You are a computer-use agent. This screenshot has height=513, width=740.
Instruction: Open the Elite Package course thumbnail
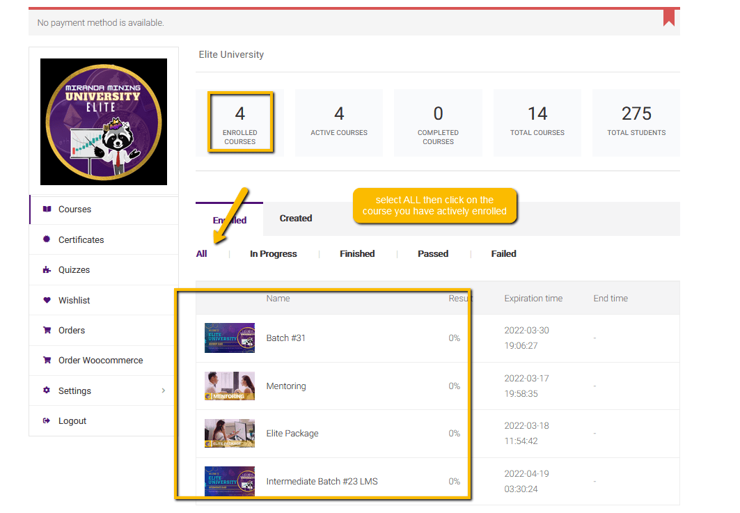point(230,433)
